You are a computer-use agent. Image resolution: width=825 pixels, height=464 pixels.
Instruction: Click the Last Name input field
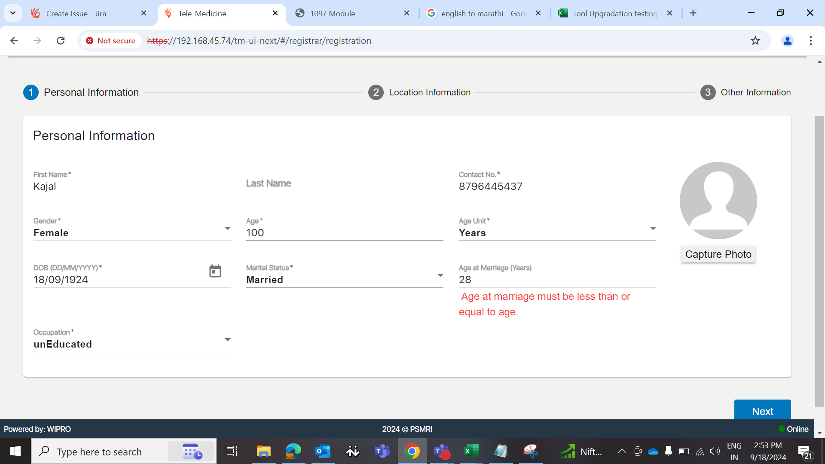tap(345, 183)
